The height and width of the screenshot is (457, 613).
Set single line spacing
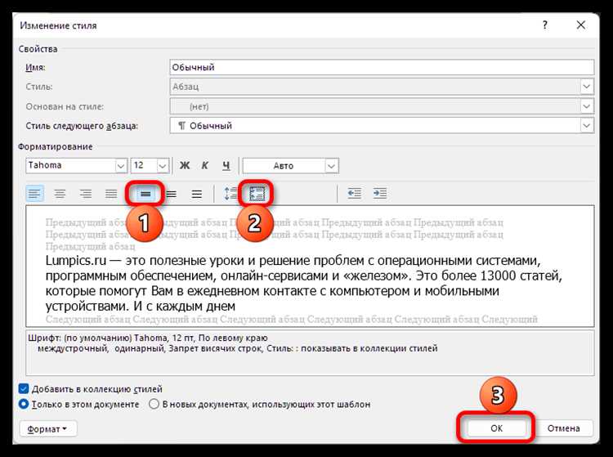pos(145,194)
